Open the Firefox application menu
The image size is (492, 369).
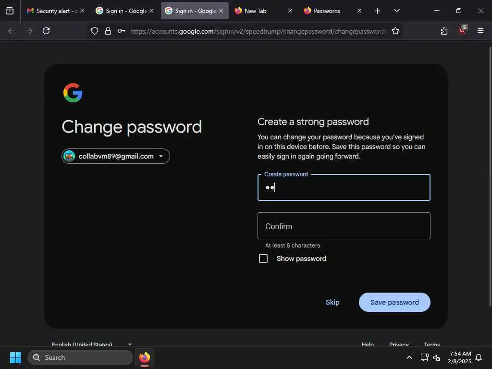pos(480,31)
